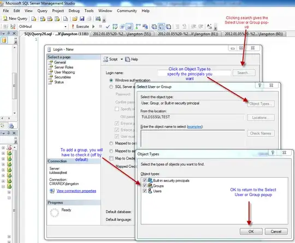295x243 pixels.
Task: Click the User Mapping page icon
Action: tap(50, 72)
